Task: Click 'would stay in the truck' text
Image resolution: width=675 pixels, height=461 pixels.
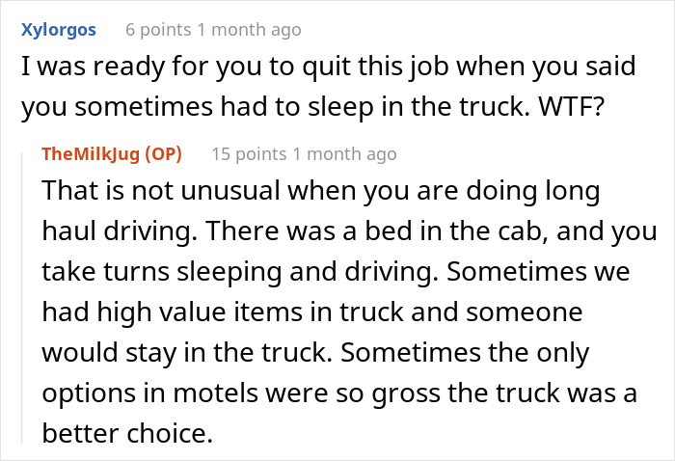Action: click(187, 353)
